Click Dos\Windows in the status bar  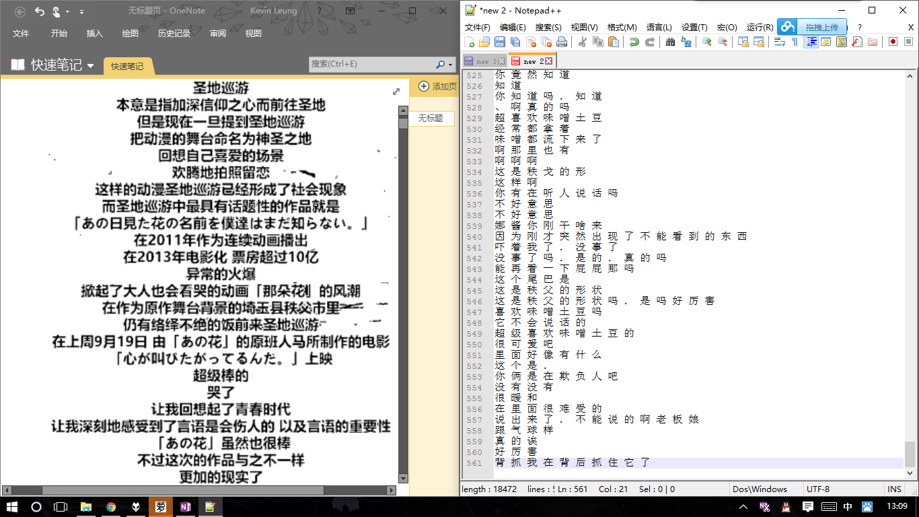pos(760,489)
